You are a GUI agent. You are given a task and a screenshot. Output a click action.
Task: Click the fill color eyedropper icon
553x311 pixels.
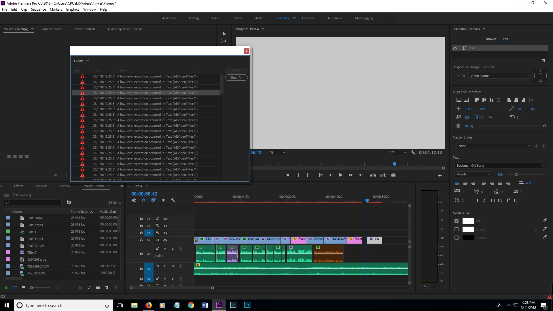(x=544, y=221)
